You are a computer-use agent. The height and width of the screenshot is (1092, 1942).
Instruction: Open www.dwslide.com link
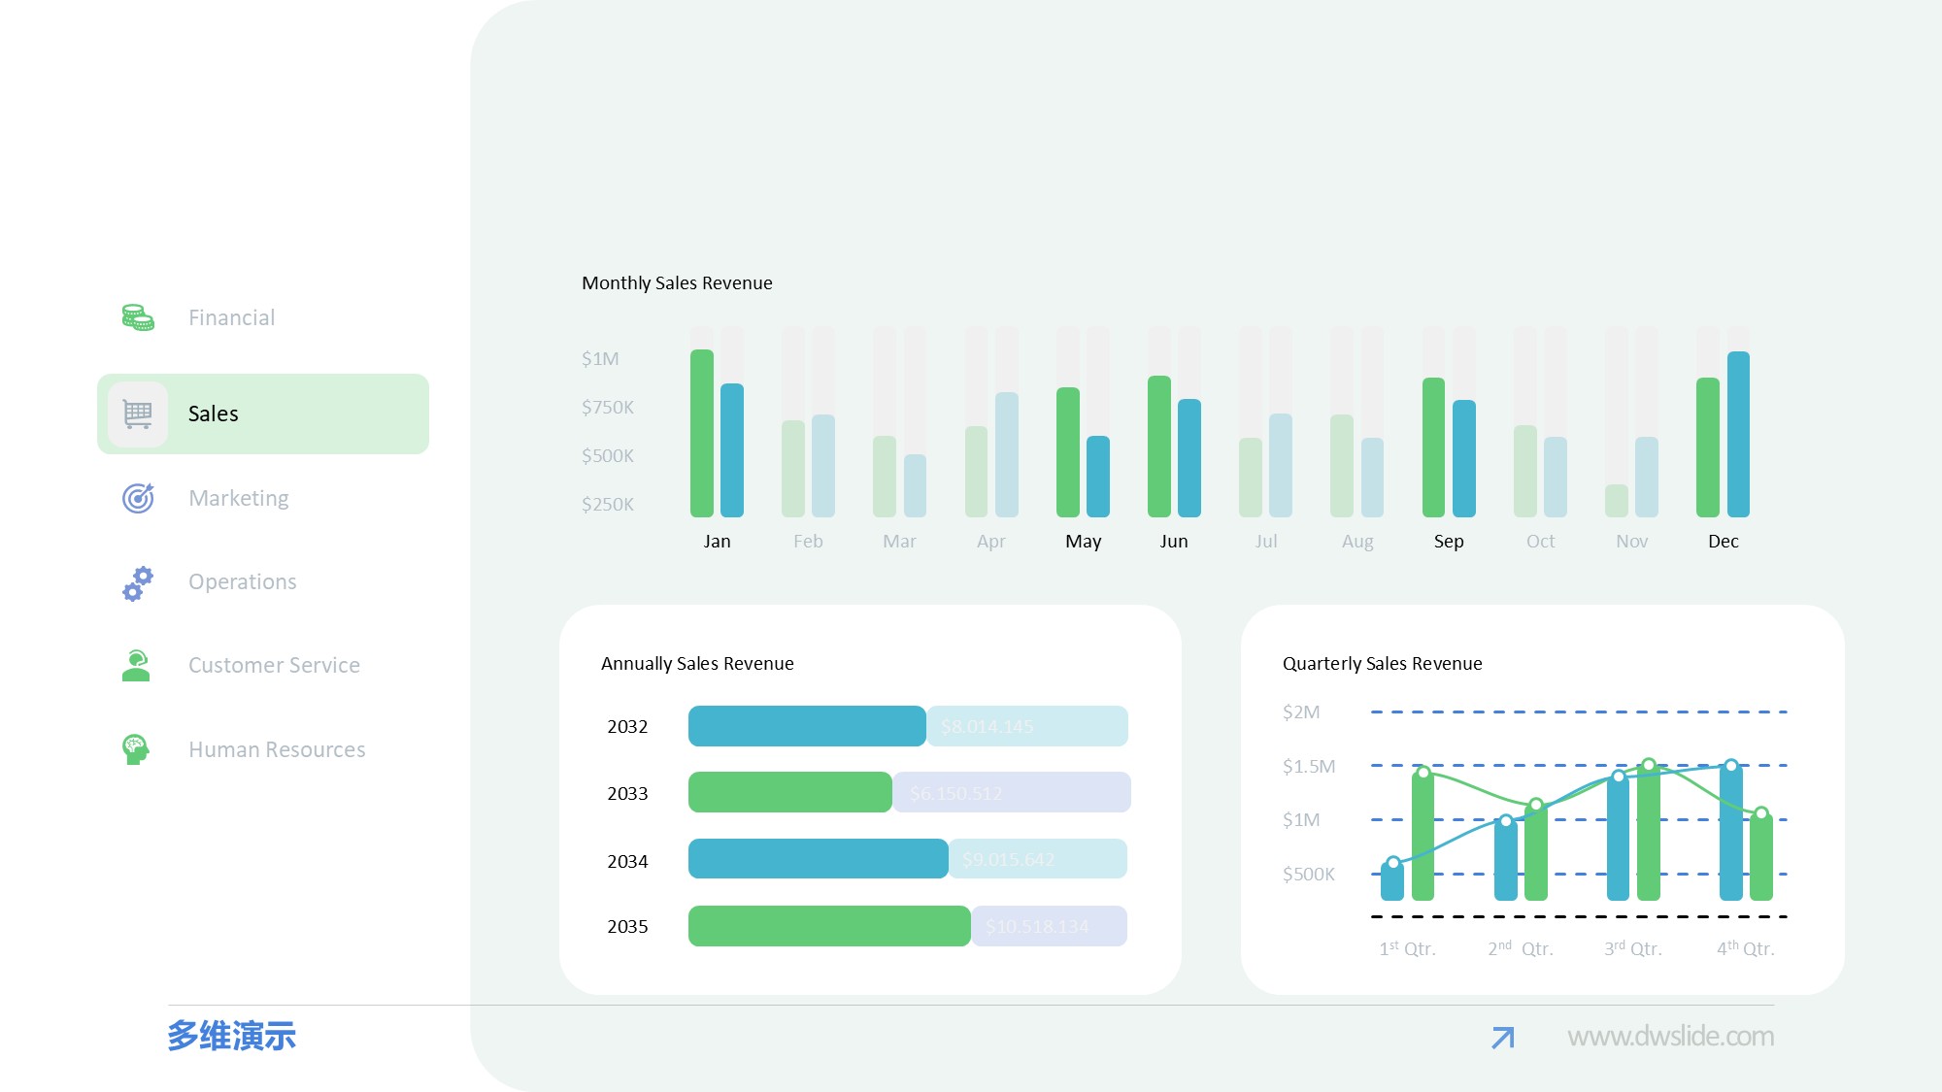[1670, 1037]
